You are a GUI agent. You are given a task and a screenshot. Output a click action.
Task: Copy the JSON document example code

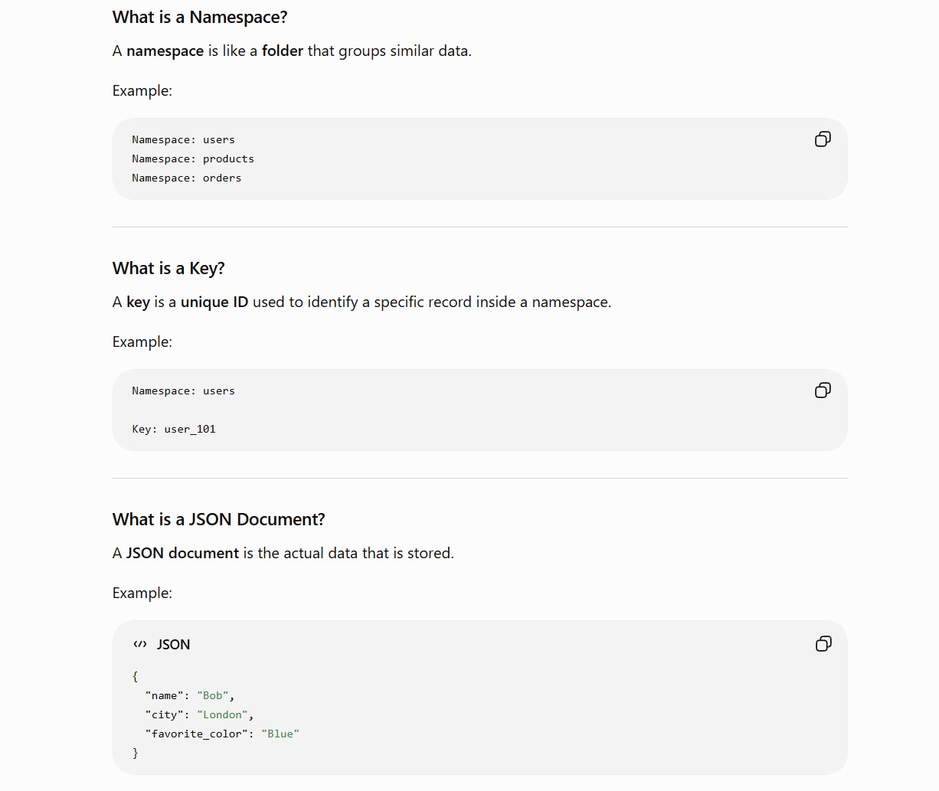click(x=823, y=643)
